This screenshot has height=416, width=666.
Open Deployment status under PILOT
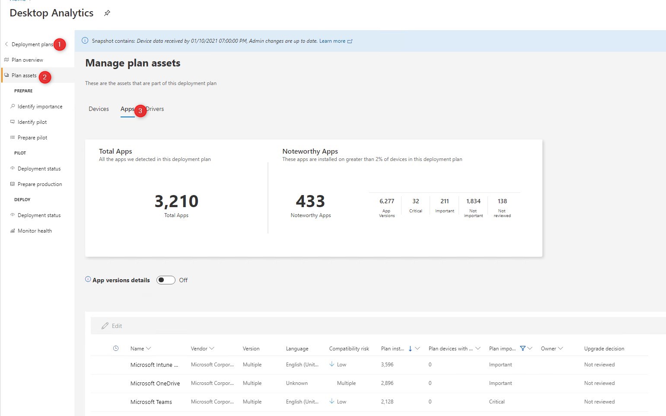[x=39, y=169]
